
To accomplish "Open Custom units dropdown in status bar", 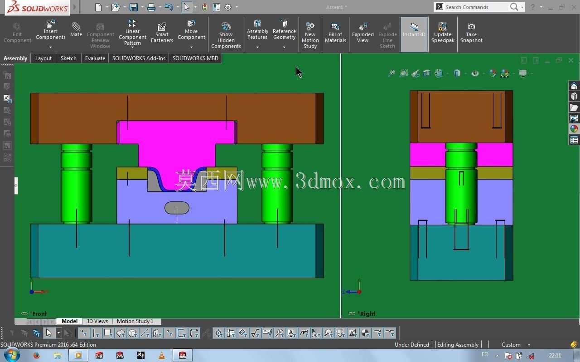I will pyautogui.click(x=529, y=345).
